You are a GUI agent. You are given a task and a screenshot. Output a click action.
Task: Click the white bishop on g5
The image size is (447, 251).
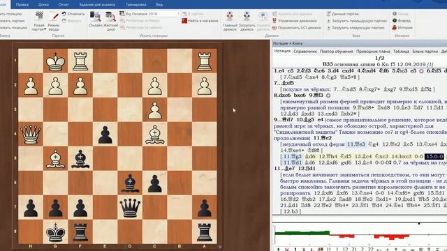click(x=55, y=158)
